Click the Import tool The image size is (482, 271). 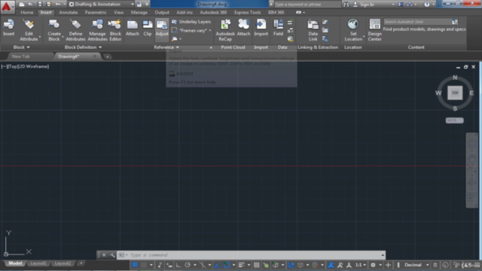[x=261, y=28]
